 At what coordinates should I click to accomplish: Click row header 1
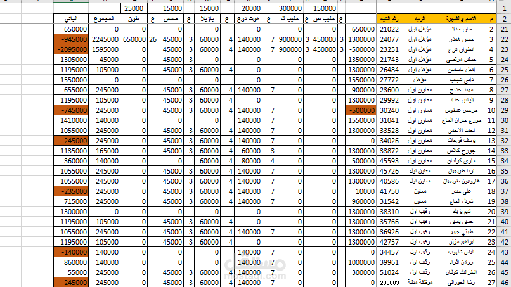pyautogui.click(x=504, y=8)
